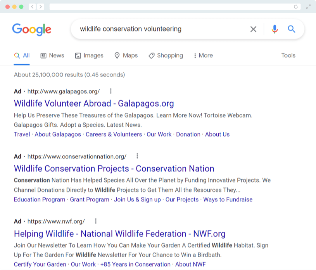Open the News search icon tab
Screen dimensions: 316x270
tap(43, 55)
